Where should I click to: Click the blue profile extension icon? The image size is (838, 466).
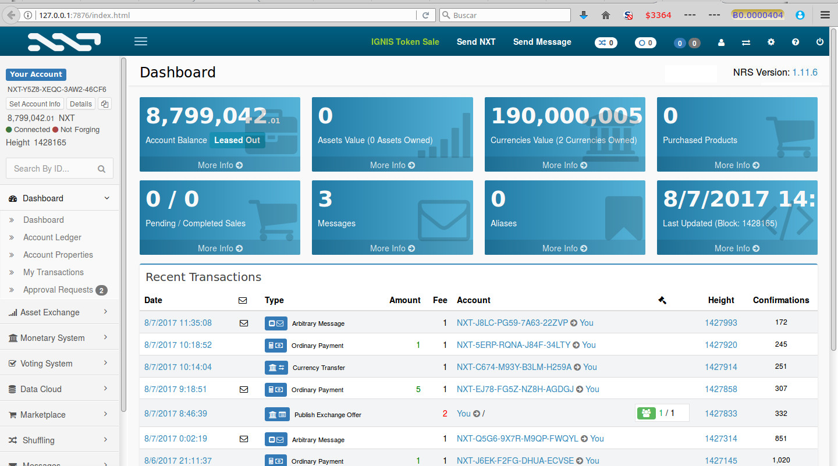point(800,15)
